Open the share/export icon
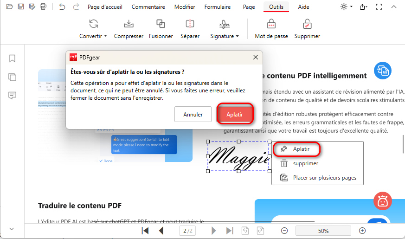 tap(363, 7)
